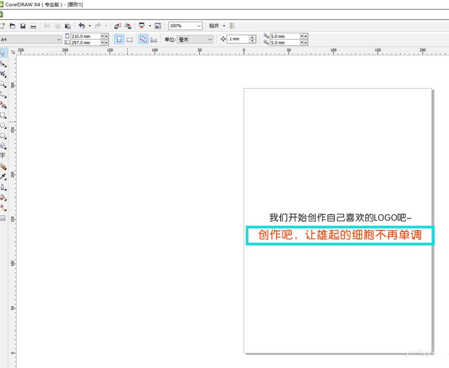
Task: Open the 单位 units dropdown showing 毫米
Action: tap(195, 39)
